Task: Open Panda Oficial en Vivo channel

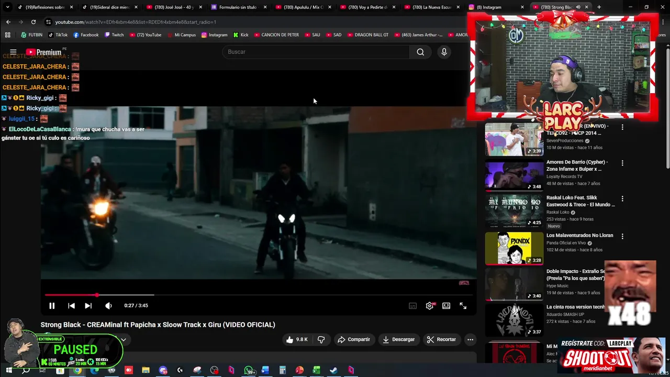Action: 566,243
